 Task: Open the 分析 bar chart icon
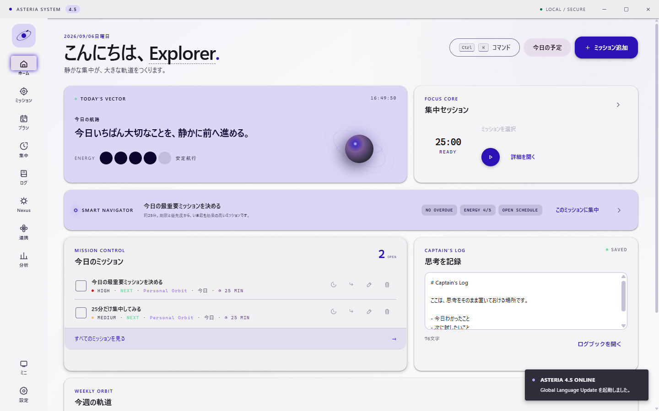[x=24, y=256]
